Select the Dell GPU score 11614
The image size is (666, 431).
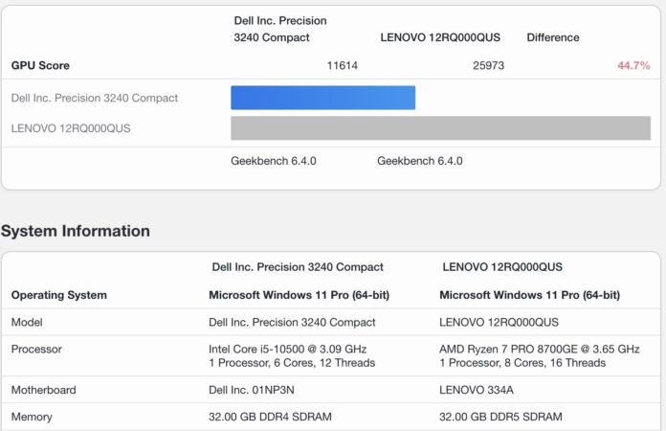point(344,66)
